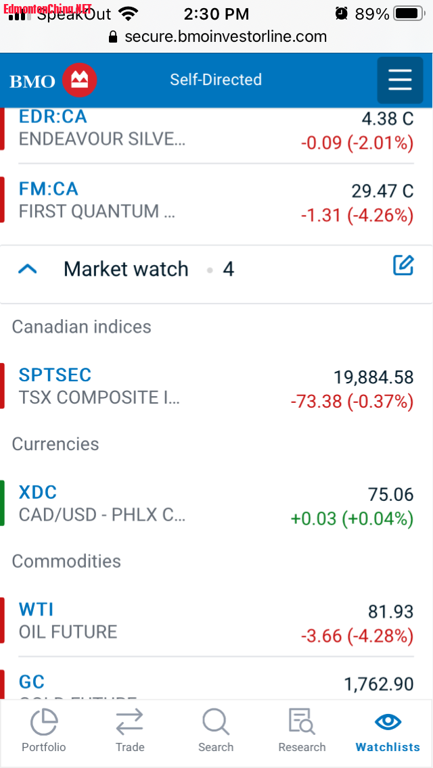Click the BMO text wordmark

[32, 81]
